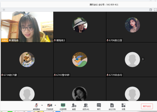Click the red 离开会议 button
Image resolution: width=157 pixels, height=112 pixels.
pos(147,106)
